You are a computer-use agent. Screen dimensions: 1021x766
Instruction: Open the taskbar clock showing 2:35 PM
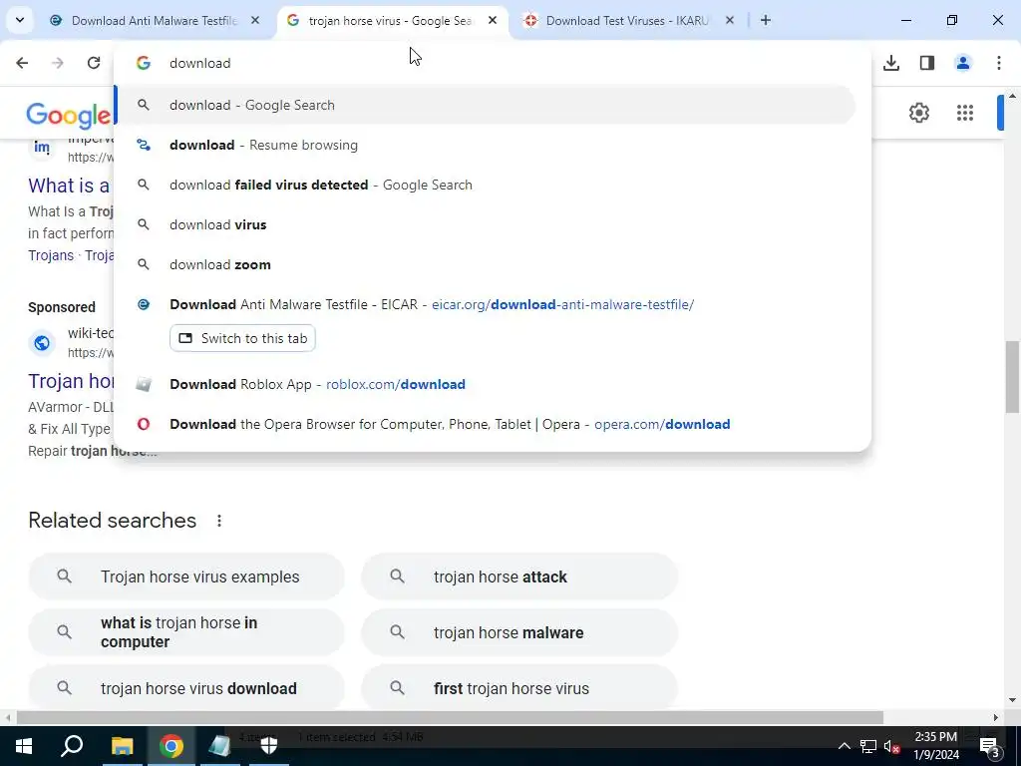click(936, 746)
